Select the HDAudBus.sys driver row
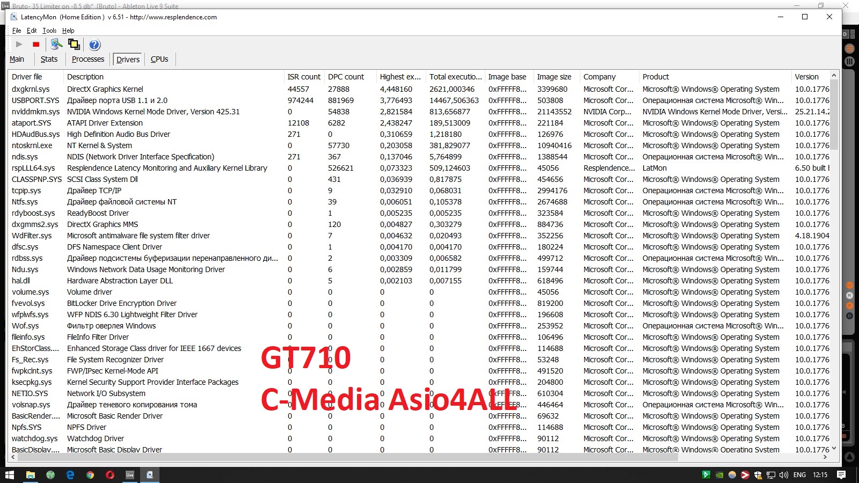 coord(419,134)
